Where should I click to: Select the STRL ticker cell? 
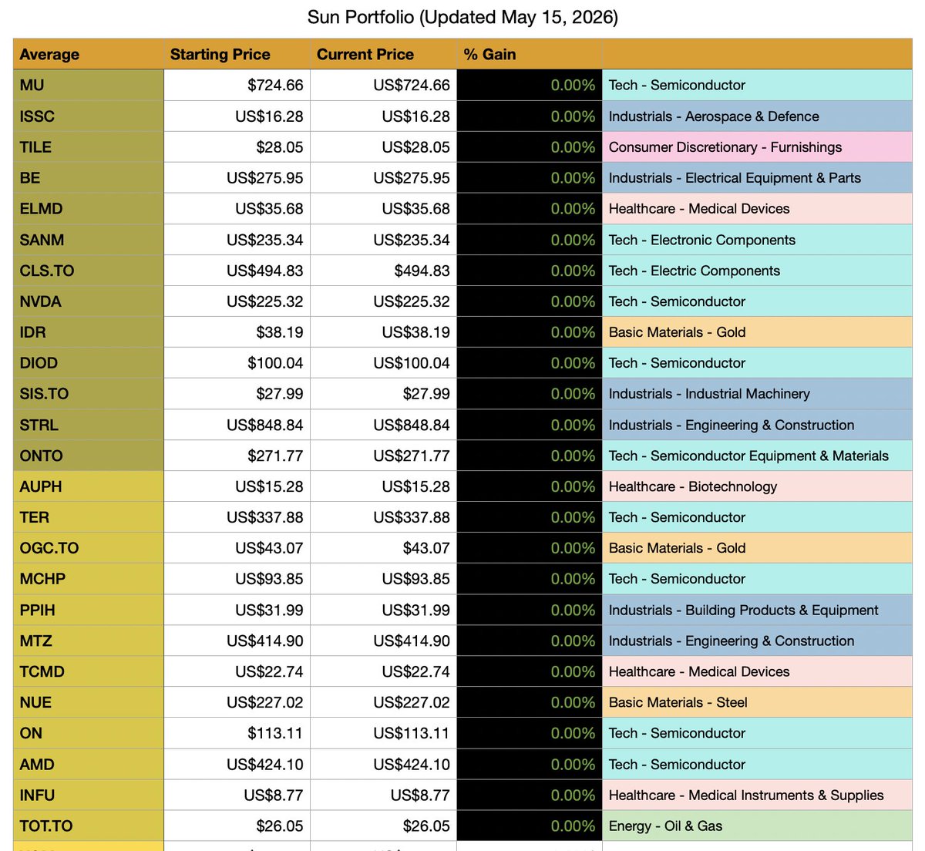coord(89,425)
